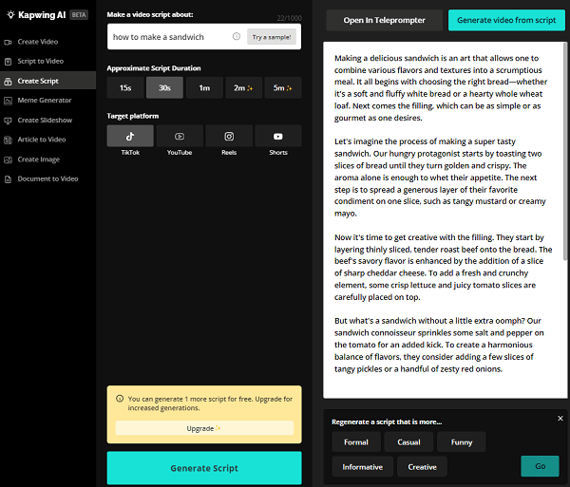
Task: Click the 'Make a video script about:' label
Action: click(150, 15)
